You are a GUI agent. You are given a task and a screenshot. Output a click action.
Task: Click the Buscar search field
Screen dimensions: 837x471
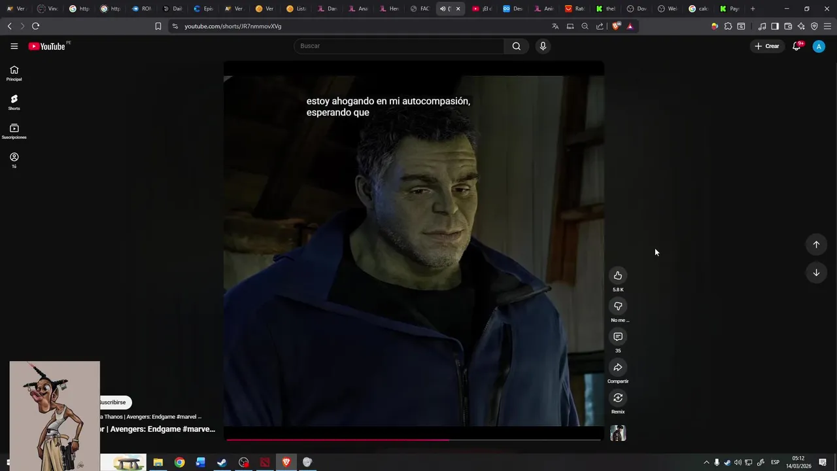pyautogui.click(x=399, y=46)
